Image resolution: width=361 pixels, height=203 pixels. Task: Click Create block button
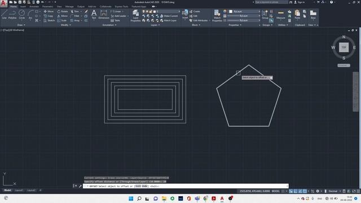(x=195, y=11)
